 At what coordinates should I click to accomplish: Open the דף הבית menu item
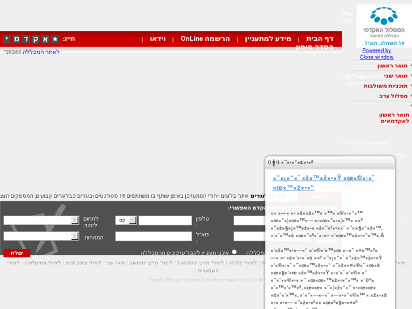click(x=320, y=39)
